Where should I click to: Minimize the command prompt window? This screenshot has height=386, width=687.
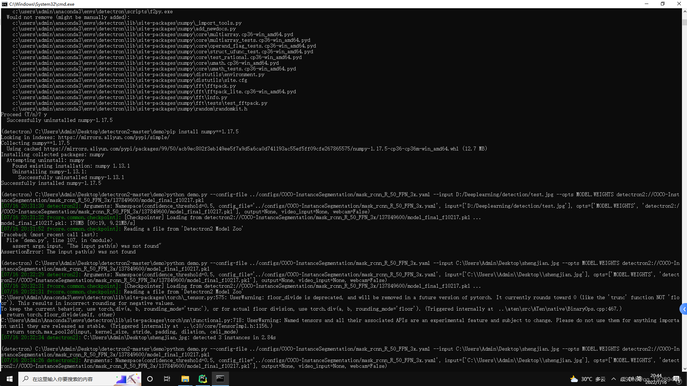(646, 4)
